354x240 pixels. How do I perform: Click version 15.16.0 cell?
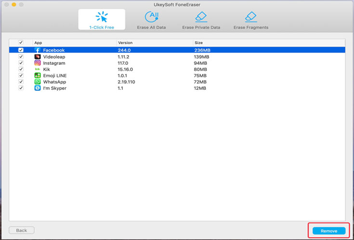[125, 70]
